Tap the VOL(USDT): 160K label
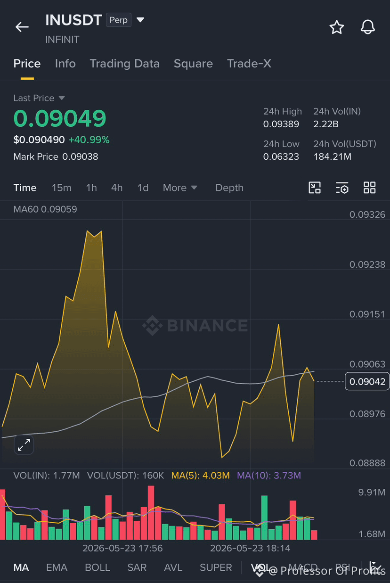Screen dimensions: 390x583 [126, 476]
